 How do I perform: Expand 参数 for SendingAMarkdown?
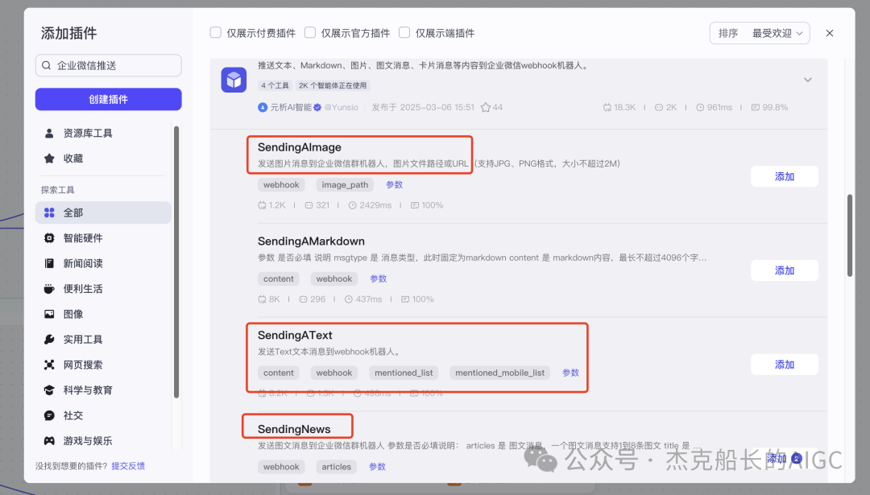tap(379, 278)
